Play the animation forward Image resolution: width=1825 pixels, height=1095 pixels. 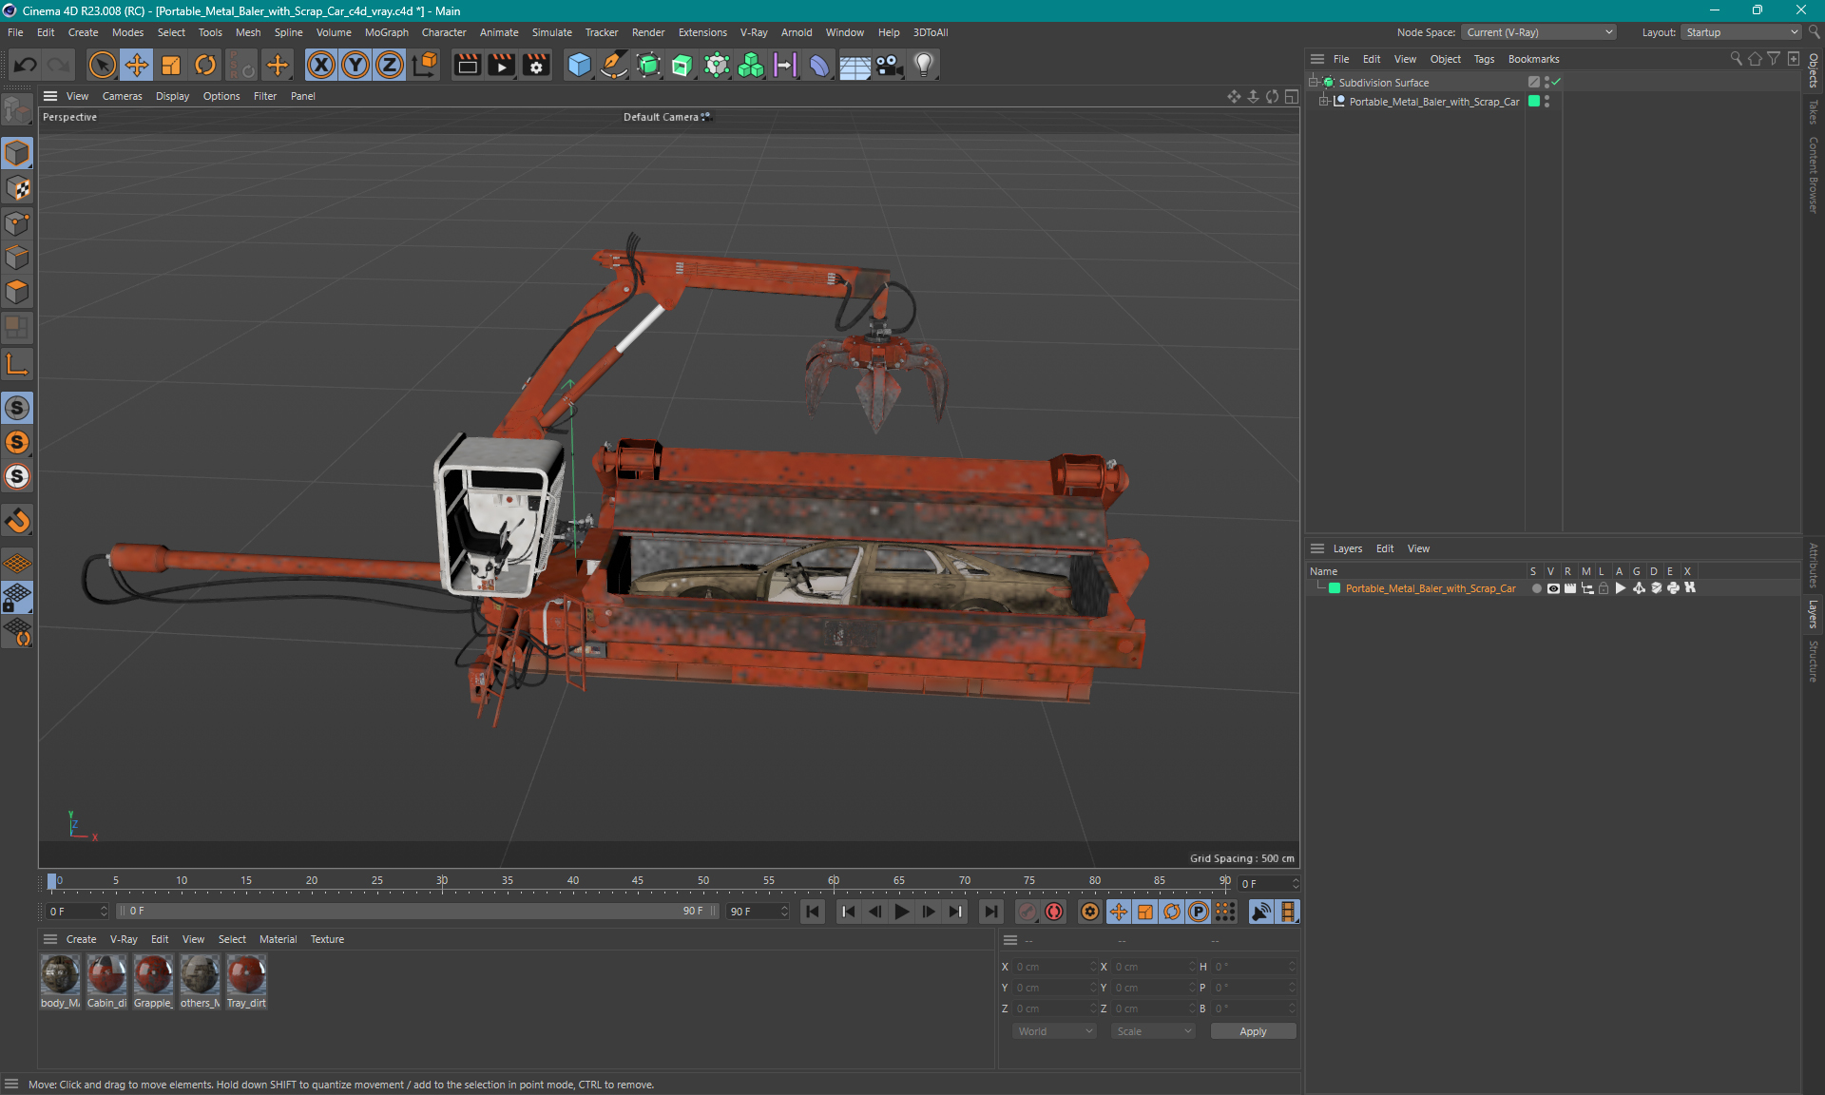[x=901, y=912]
